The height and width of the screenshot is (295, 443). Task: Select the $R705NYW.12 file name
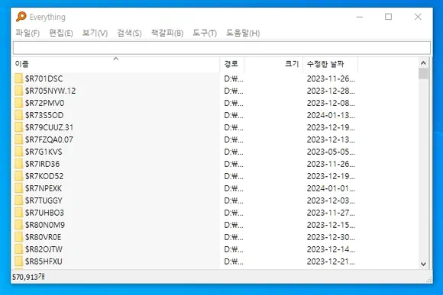tap(50, 91)
